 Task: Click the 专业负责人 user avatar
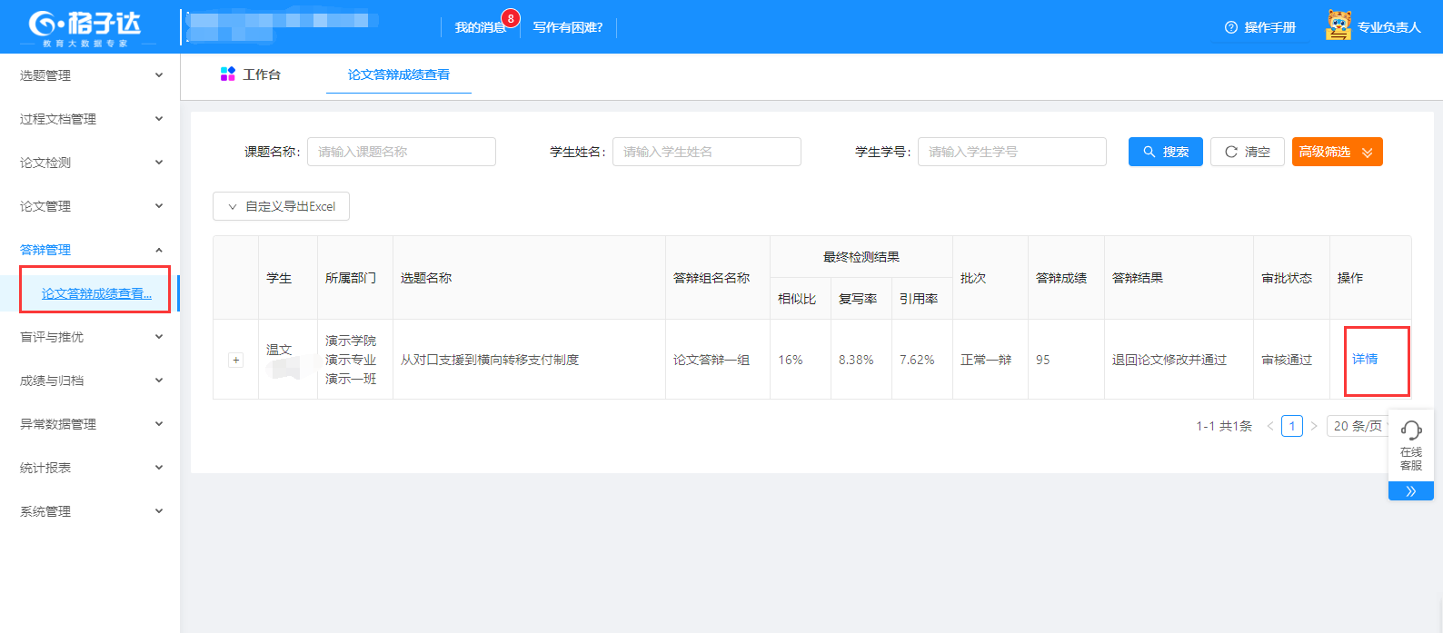point(1339,25)
